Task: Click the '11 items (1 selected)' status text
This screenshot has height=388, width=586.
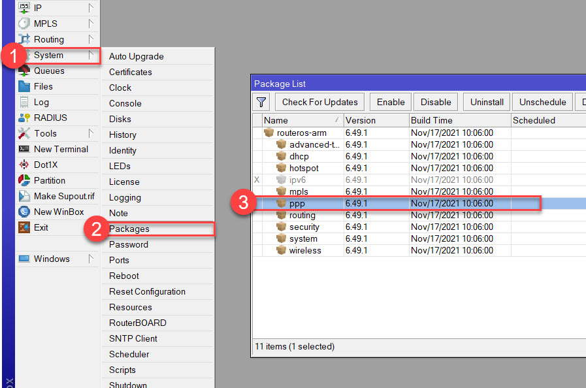Action: [295, 346]
